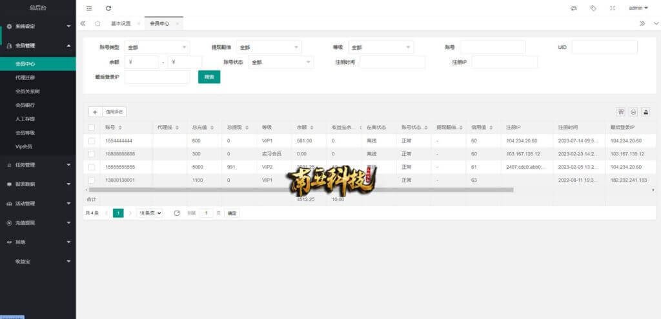Switch to the 基本设置 tab
Viewport: 661px width, 319px height.
(x=121, y=23)
